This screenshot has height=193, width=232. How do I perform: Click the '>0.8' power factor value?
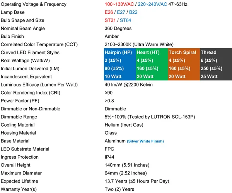109,101
